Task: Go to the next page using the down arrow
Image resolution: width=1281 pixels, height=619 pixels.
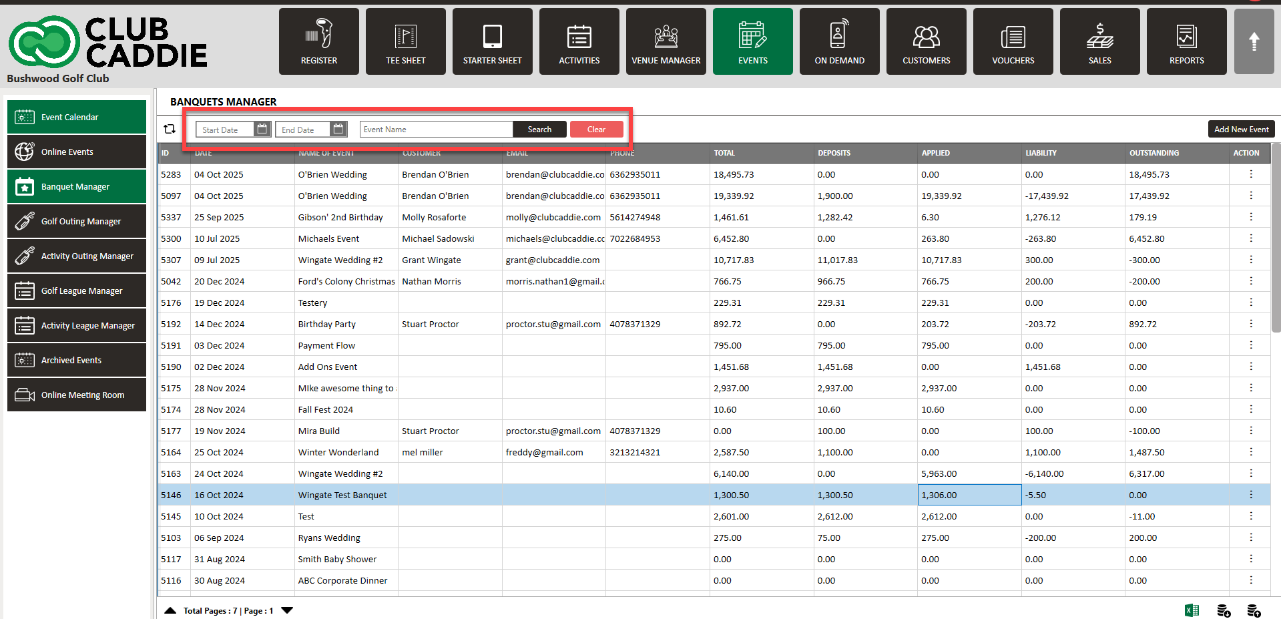Action: pos(288,610)
